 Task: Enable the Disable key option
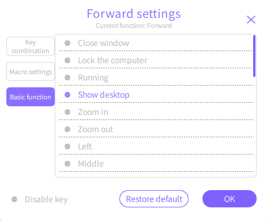14,199
